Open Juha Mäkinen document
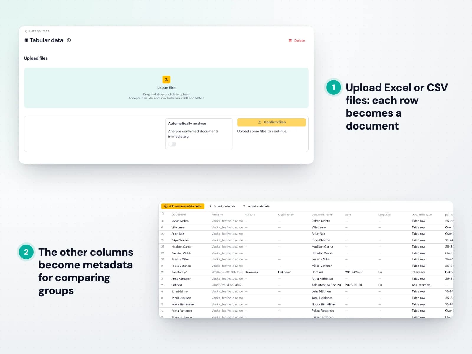Image resolution: width=472 pixels, height=354 pixels. pyautogui.click(x=180, y=291)
